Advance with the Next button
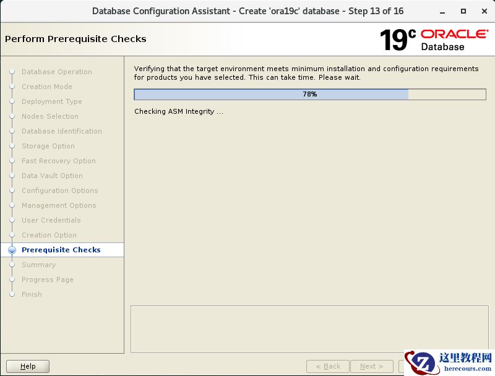This screenshot has height=376, width=495. click(372, 366)
